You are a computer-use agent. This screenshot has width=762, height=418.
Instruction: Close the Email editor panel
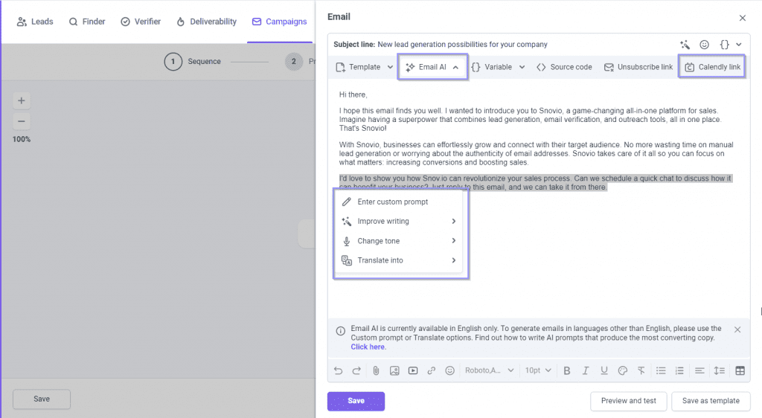point(742,18)
